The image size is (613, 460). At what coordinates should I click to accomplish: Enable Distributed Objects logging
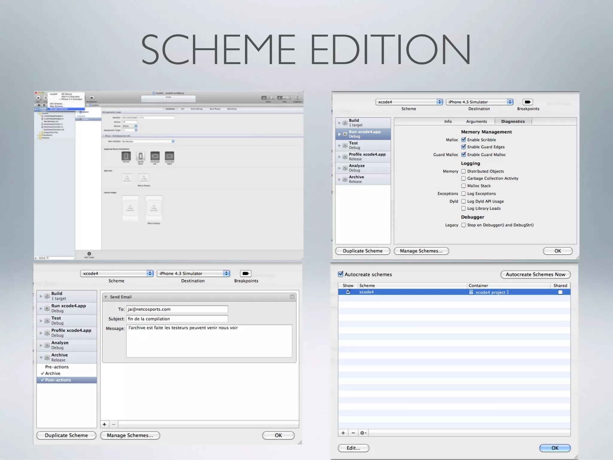[463, 171]
